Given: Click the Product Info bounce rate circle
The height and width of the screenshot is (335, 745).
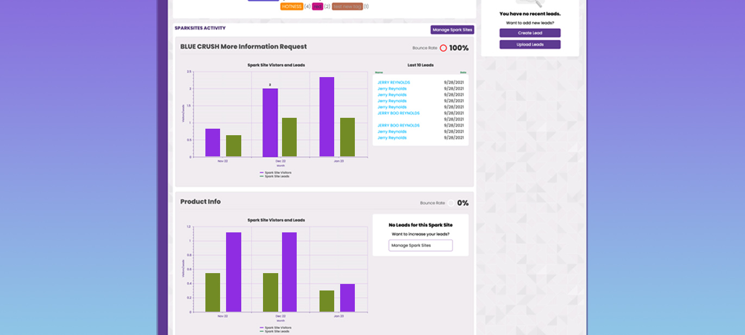Looking at the screenshot, I should [x=451, y=203].
